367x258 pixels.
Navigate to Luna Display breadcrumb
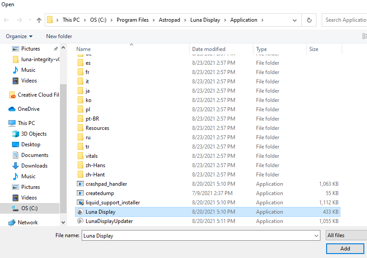[205, 20]
